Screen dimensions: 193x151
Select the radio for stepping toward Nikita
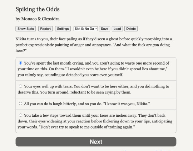click(x=21, y=115)
